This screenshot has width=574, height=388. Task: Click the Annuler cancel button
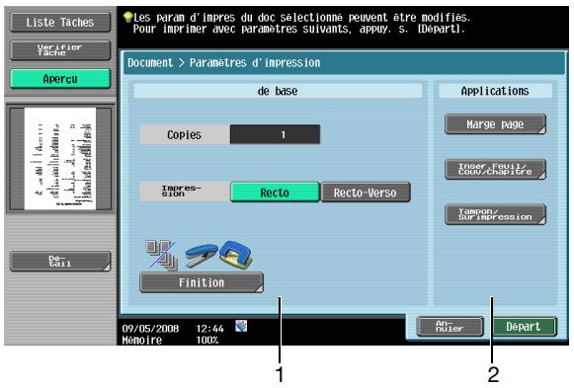[450, 326]
